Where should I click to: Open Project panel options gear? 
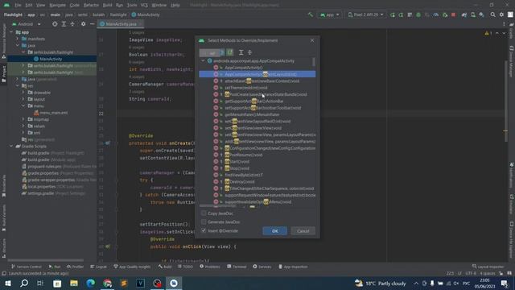[83, 24]
